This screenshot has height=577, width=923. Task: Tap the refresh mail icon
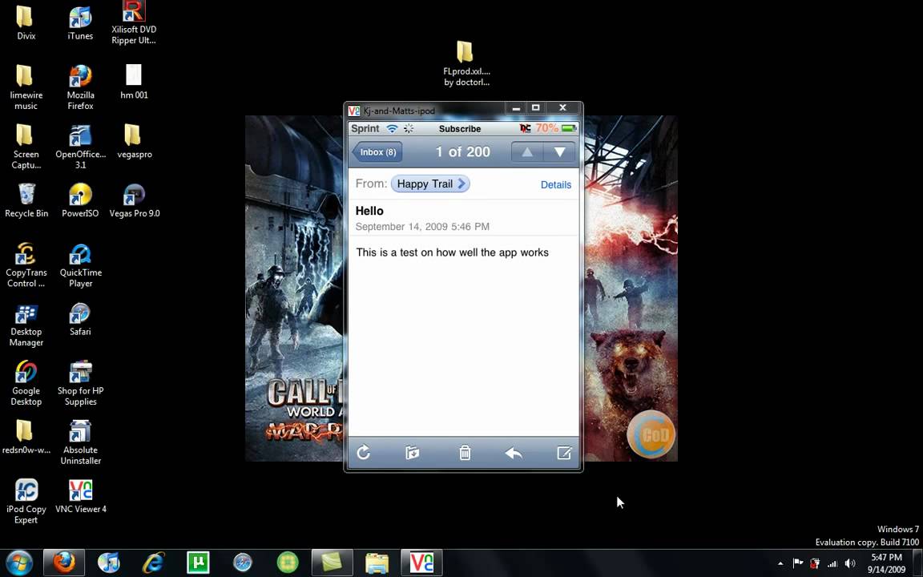(x=363, y=452)
